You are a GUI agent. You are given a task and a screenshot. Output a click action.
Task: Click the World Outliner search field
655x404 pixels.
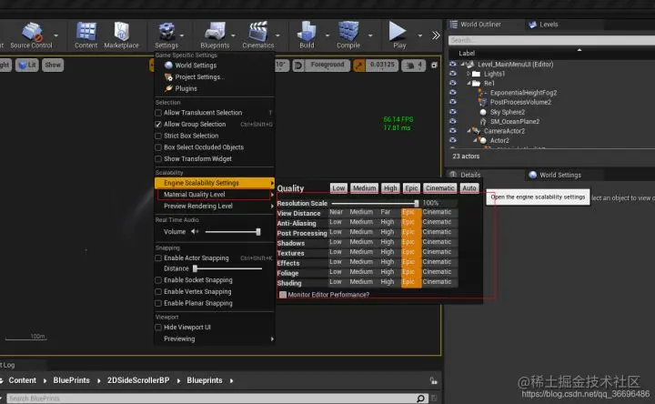coord(551,40)
